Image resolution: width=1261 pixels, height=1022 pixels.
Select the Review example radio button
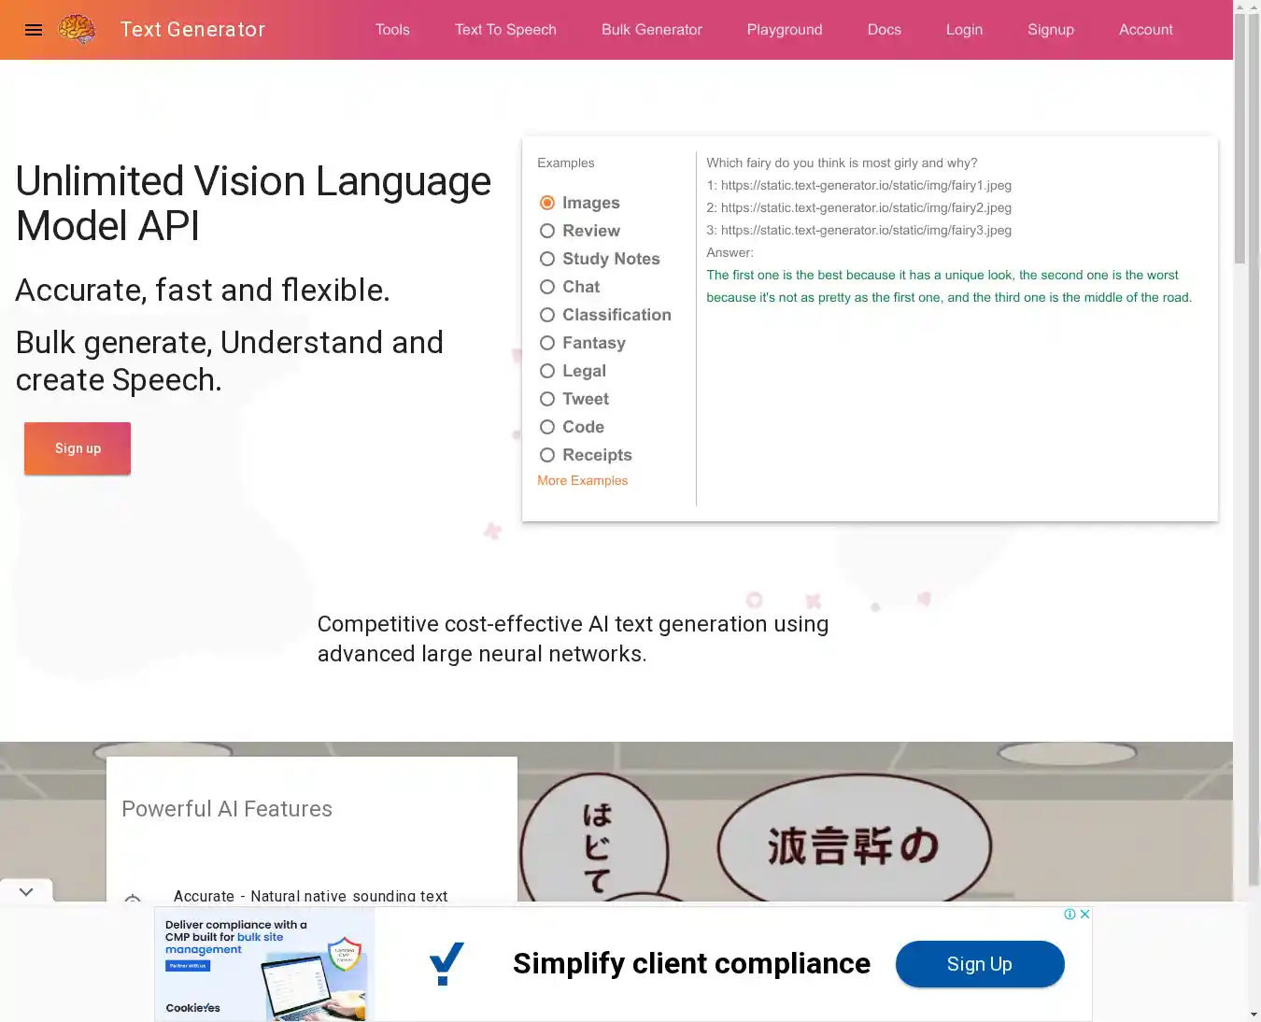[547, 231]
